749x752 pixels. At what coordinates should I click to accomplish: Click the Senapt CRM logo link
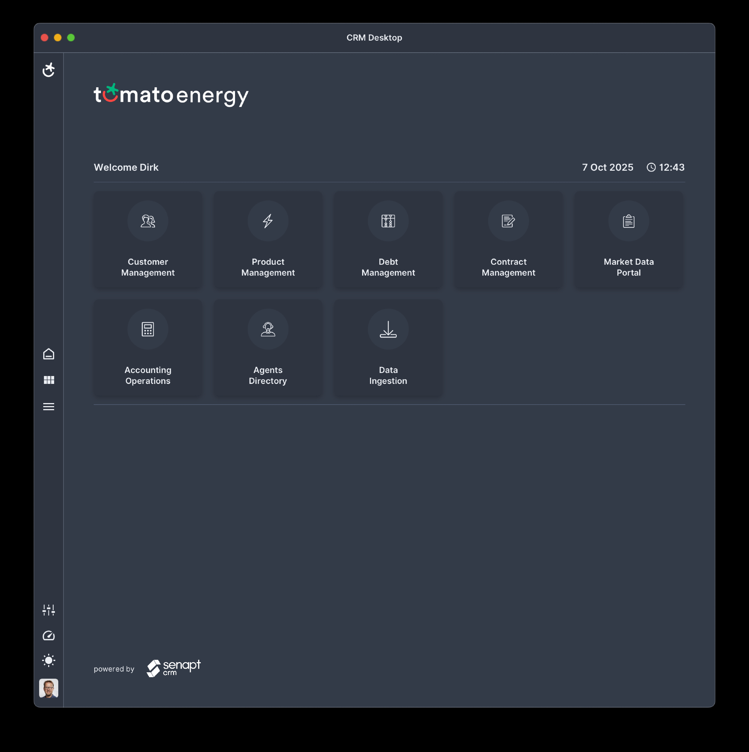pos(174,668)
